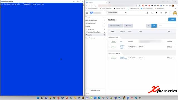Open the 'Mail' Outlook bookmark
Viewport: 178px width, 100px height.
point(147,9)
